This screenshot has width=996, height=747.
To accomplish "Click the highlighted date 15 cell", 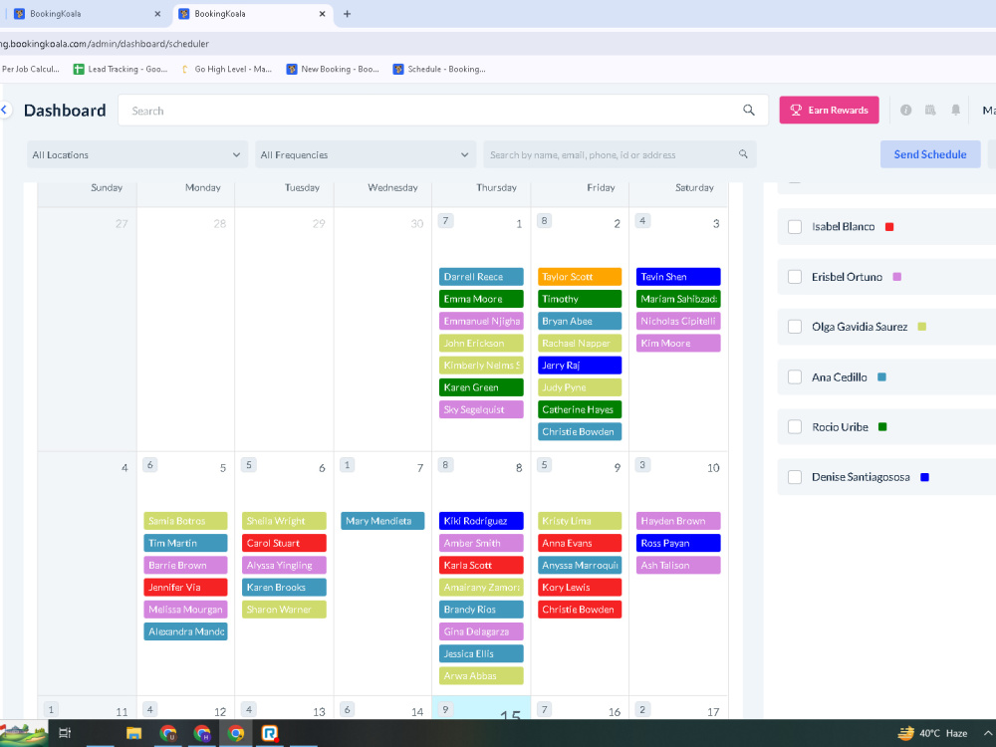I will pyautogui.click(x=481, y=708).
